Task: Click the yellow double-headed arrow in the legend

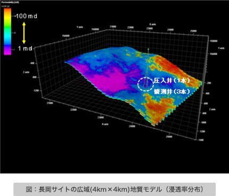Action: click(x=24, y=33)
